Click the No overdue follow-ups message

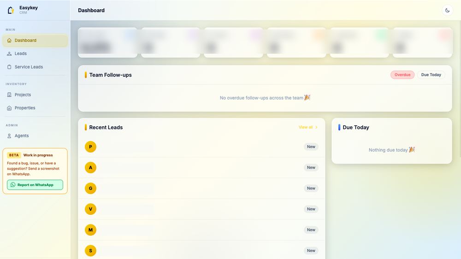tap(265, 98)
